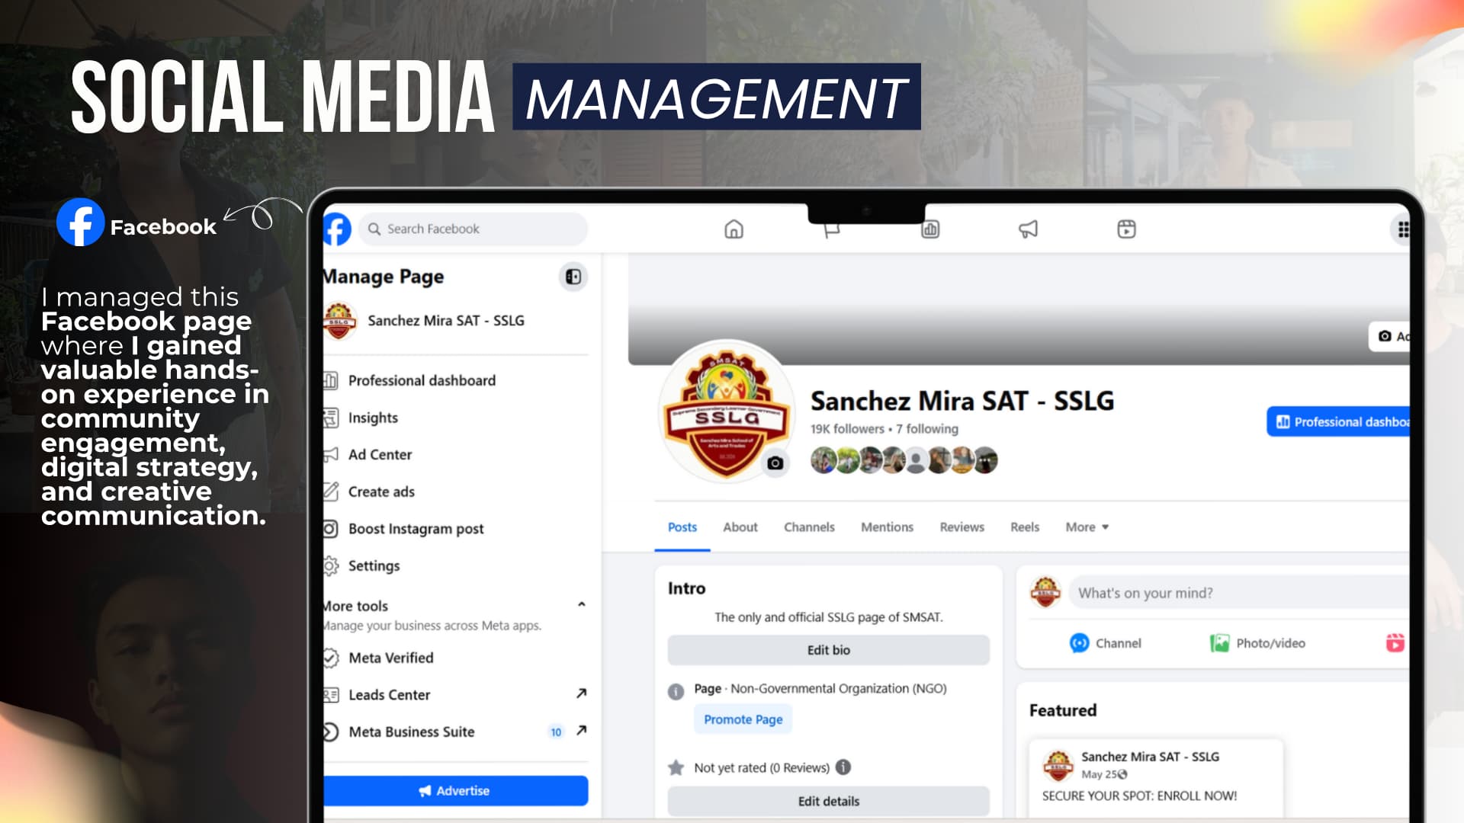
Task: Switch to the Reviews tab
Action: click(x=962, y=527)
